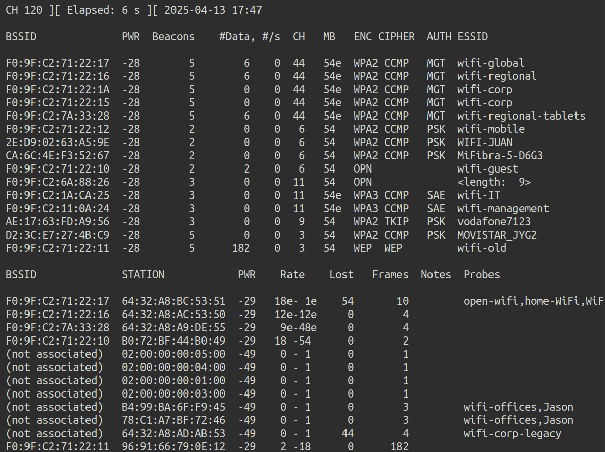Image resolution: width=605 pixels, height=452 pixels.
Task: Select the wifi-old WEP network name
Action: click(481, 248)
